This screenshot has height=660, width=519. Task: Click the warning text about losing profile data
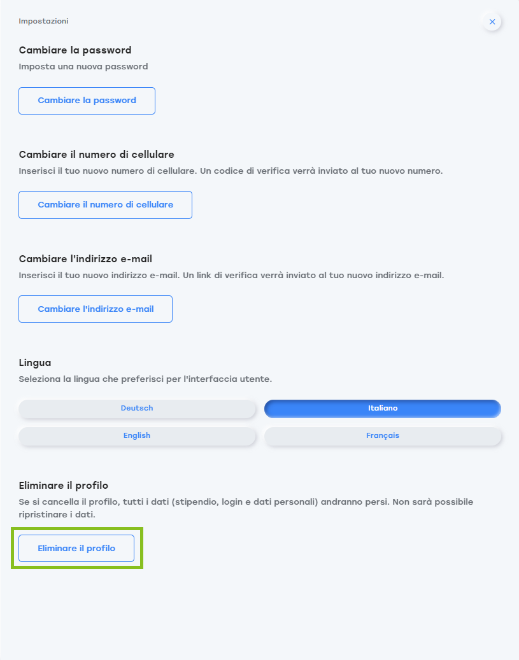pos(246,508)
